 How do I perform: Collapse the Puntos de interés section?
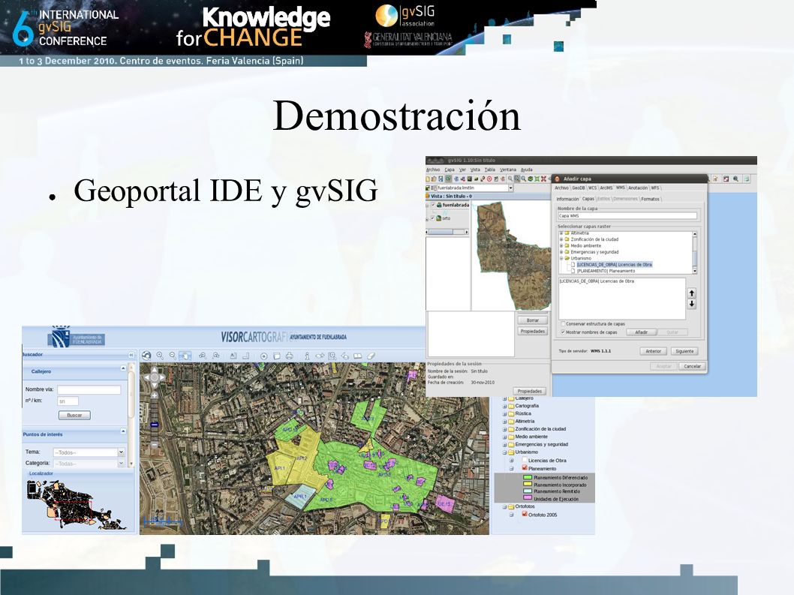[x=123, y=431]
